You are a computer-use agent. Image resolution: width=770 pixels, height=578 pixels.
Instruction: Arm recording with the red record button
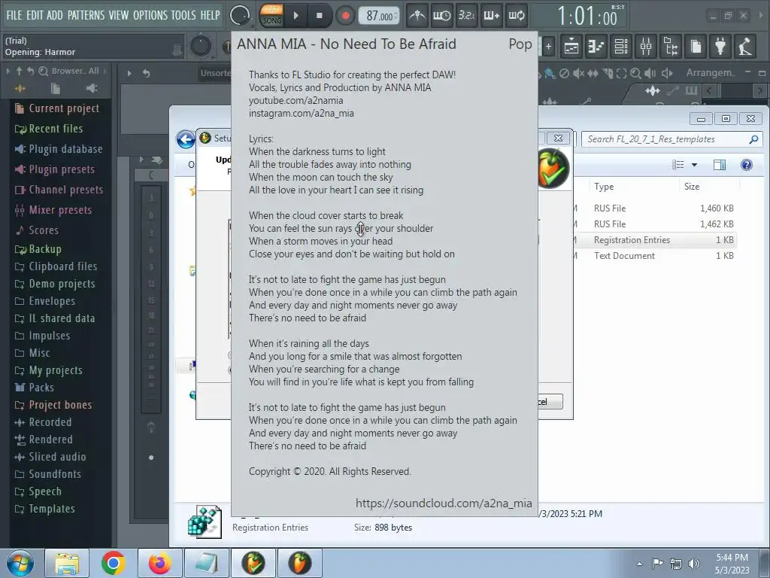click(x=345, y=16)
